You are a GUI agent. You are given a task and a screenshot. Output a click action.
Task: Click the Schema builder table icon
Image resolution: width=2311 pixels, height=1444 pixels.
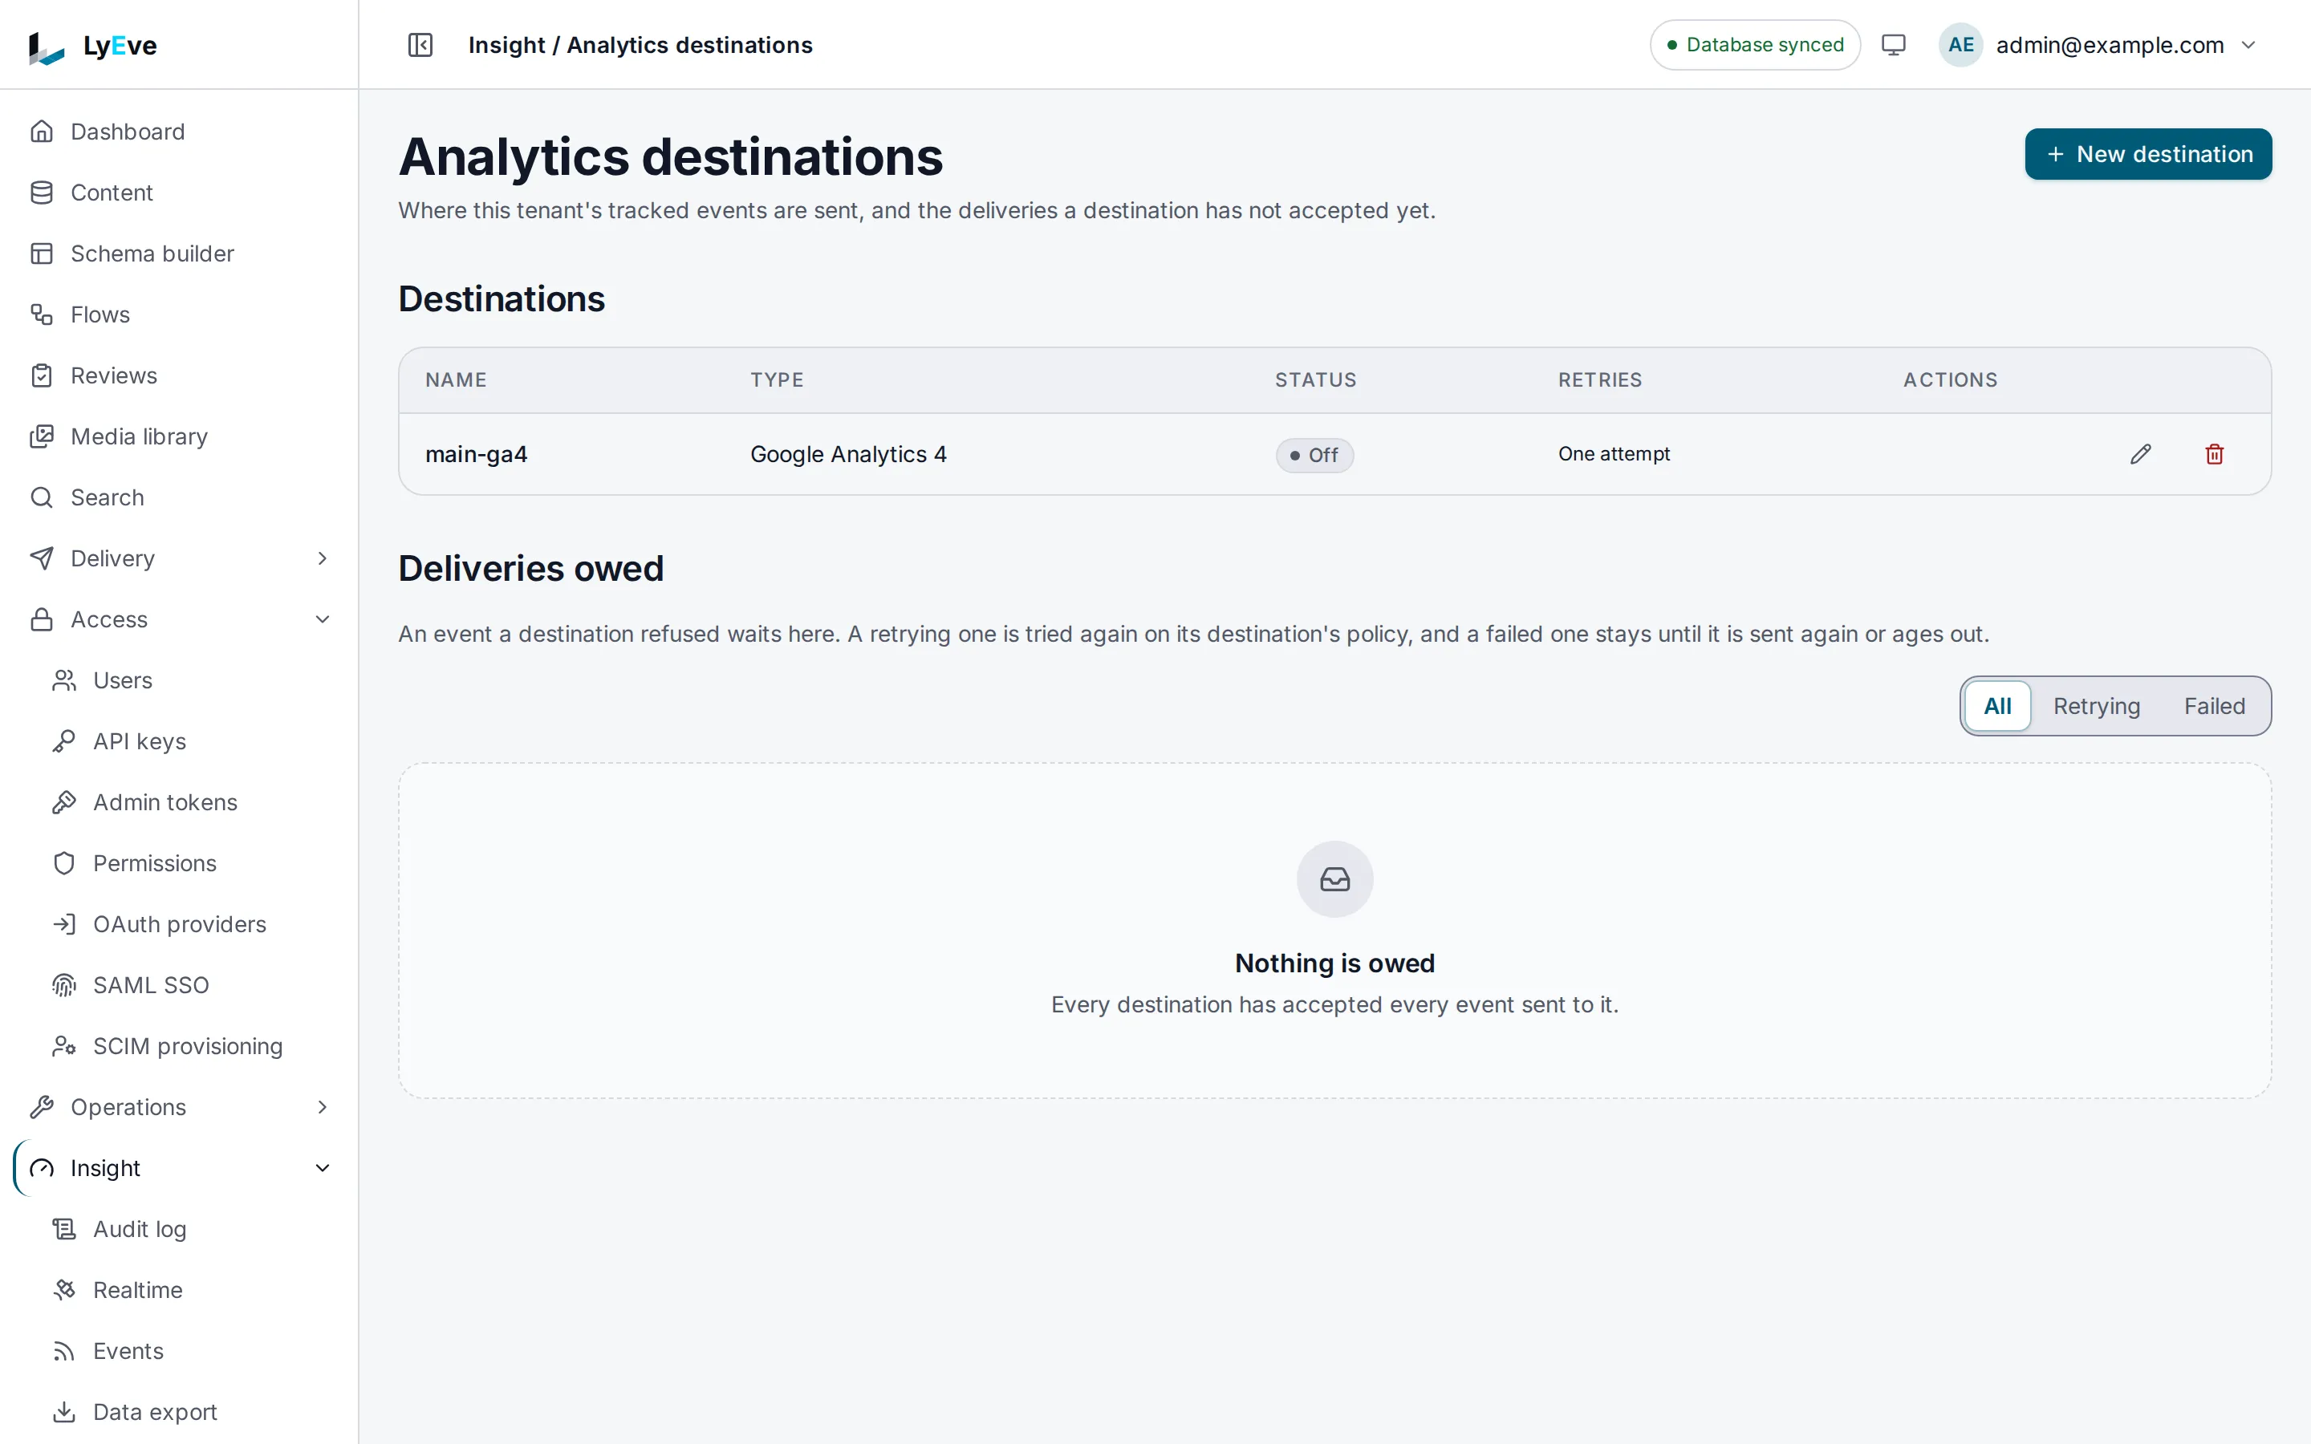click(42, 254)
